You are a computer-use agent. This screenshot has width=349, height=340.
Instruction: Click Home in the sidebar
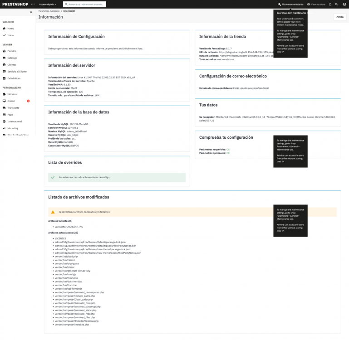click(x=11, y=29)
